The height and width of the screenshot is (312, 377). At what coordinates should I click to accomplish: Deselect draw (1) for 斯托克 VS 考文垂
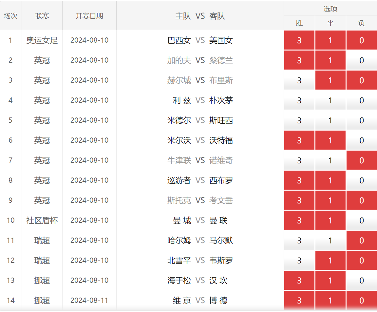coord(330,200)
